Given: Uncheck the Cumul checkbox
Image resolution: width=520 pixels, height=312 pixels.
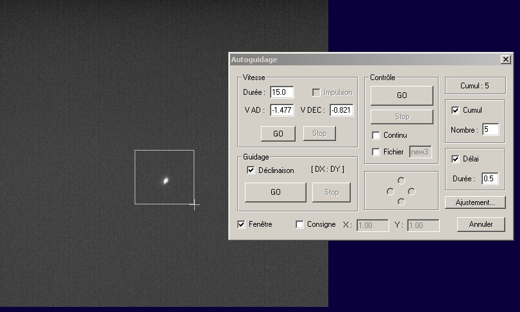Looking at the screenshot, I should (455, 110).
